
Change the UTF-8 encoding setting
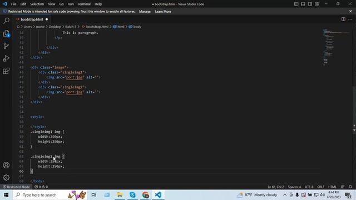point(309,187)
